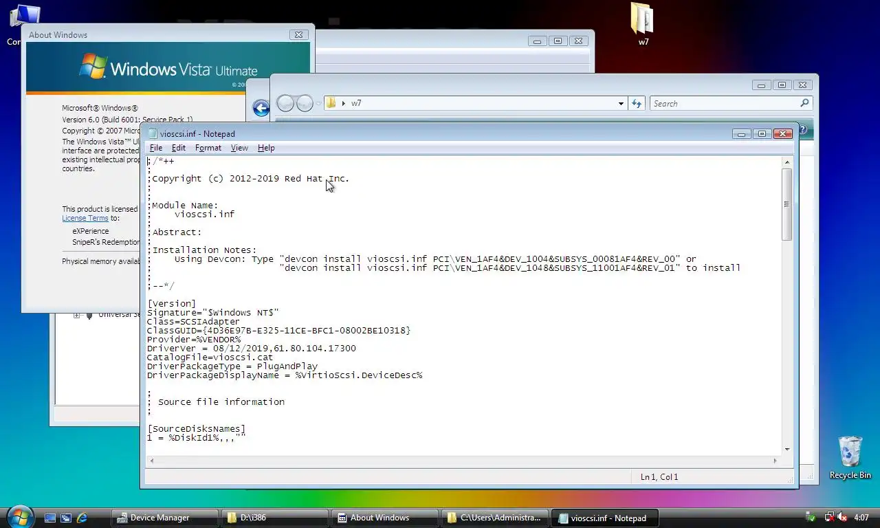Click the "Ln 1, Col 1" status bar entry
The width and height of the screenshot is (880, 528).
(x=659, y=476)
